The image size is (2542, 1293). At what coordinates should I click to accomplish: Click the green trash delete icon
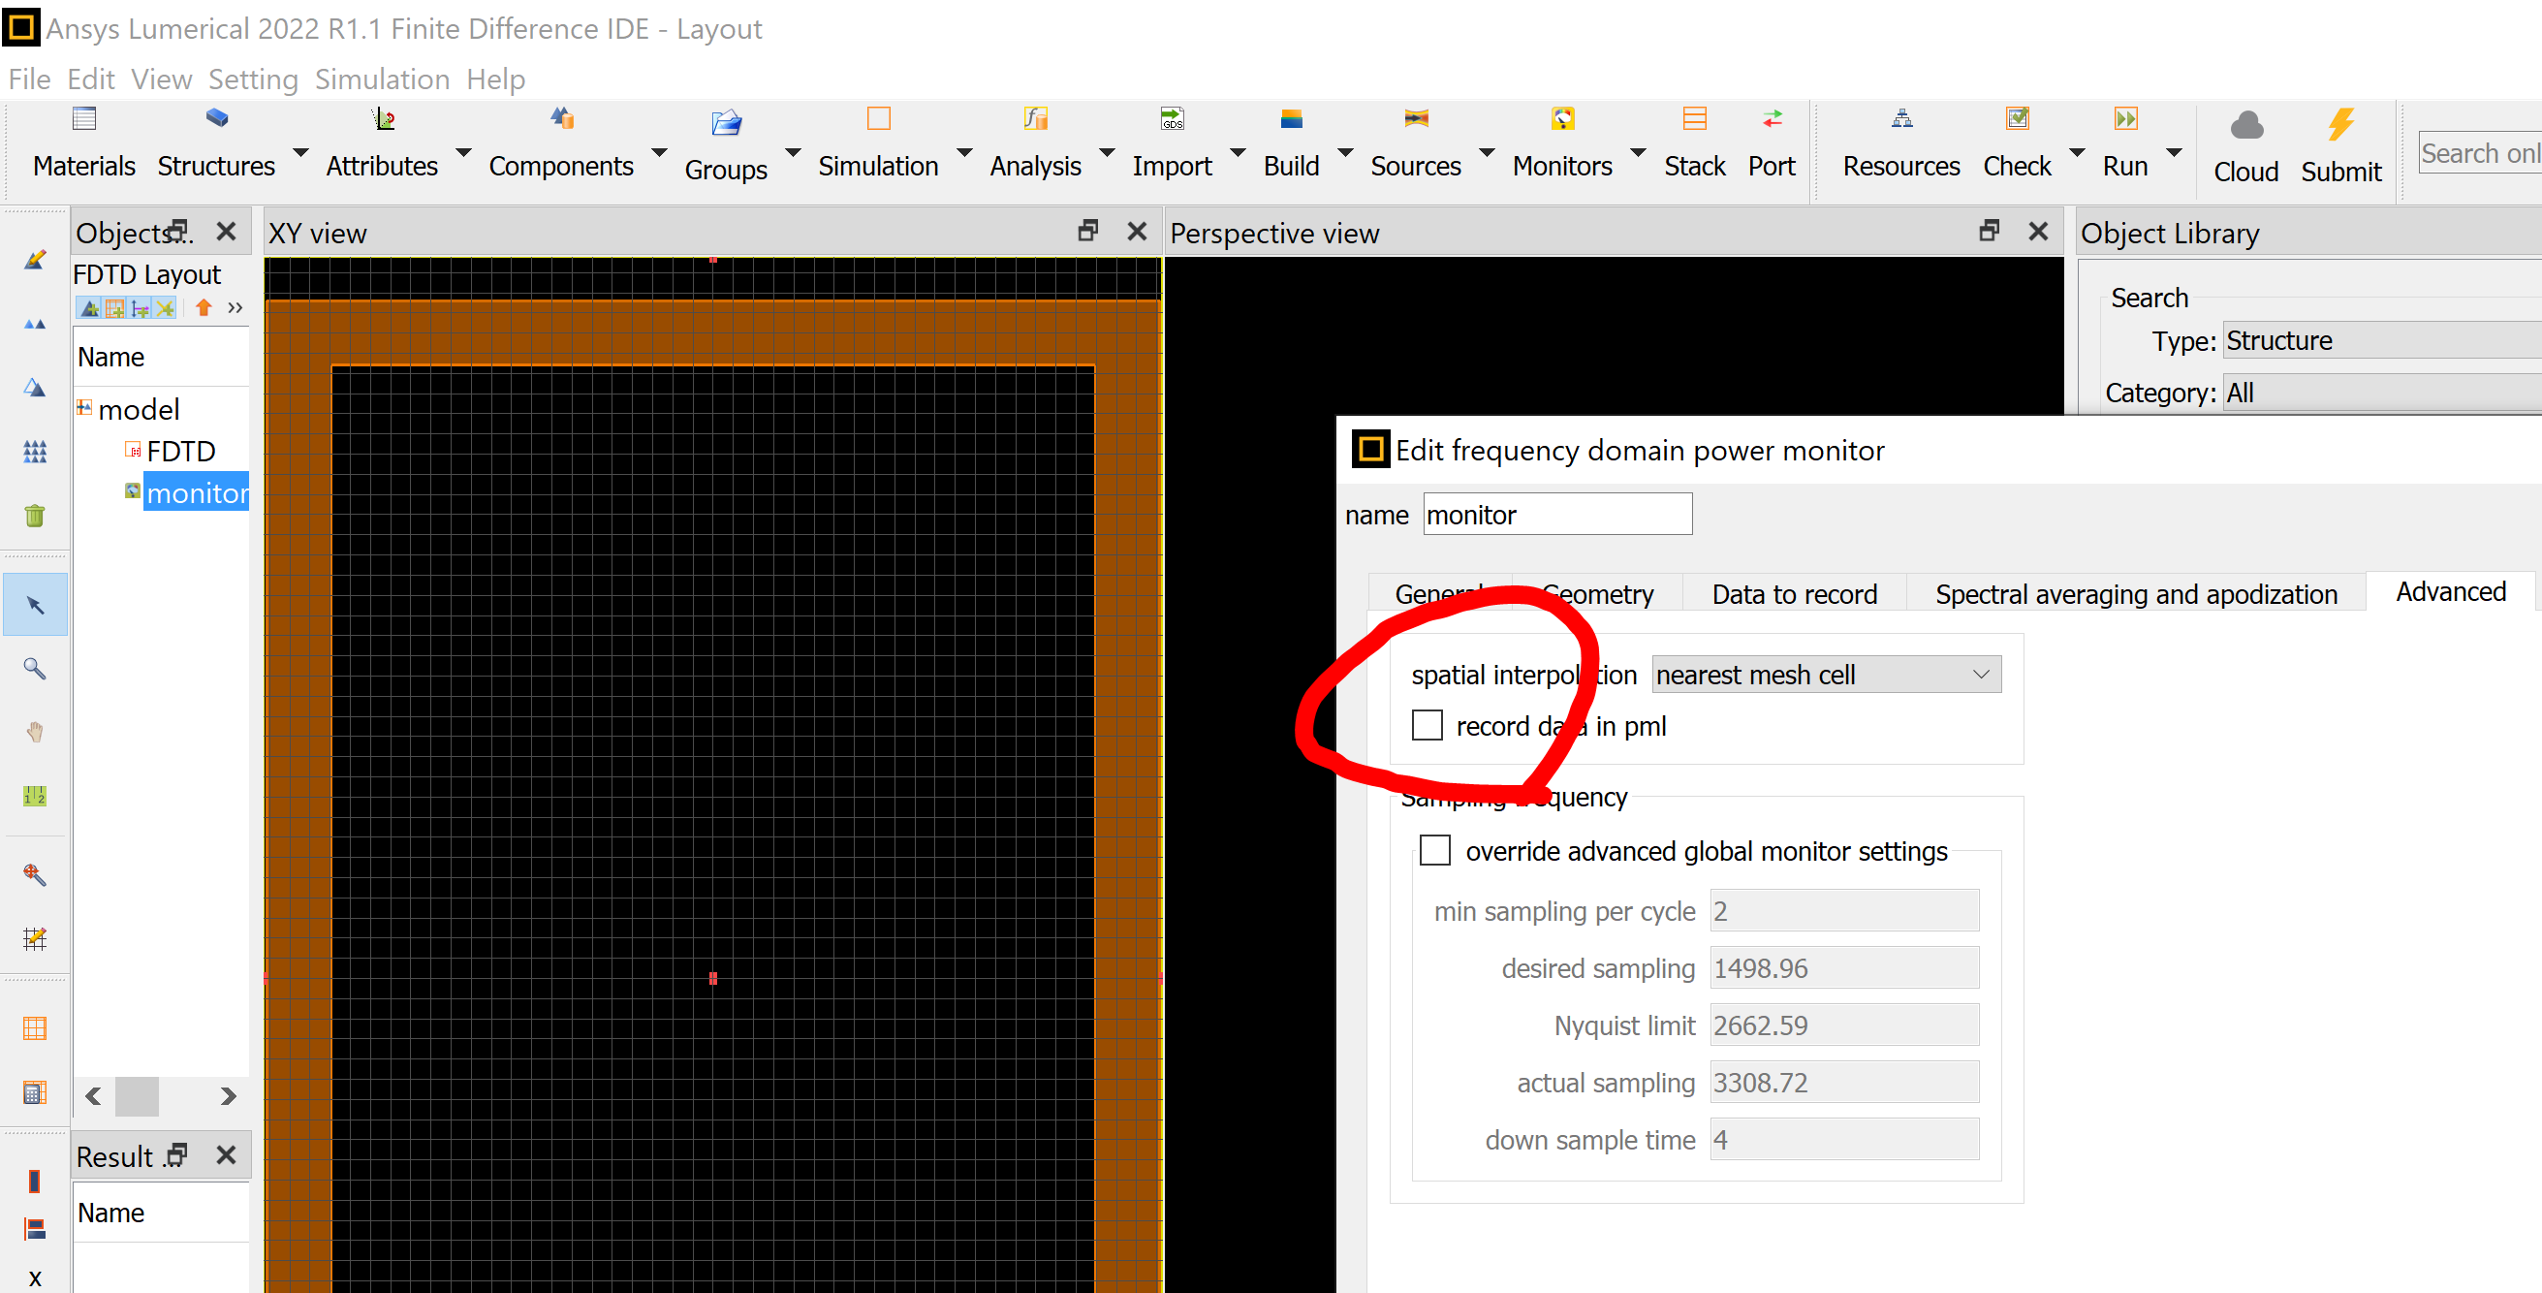click(x=35, y=516)
